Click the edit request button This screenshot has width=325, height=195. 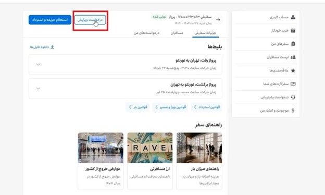(x=90, y=20)
